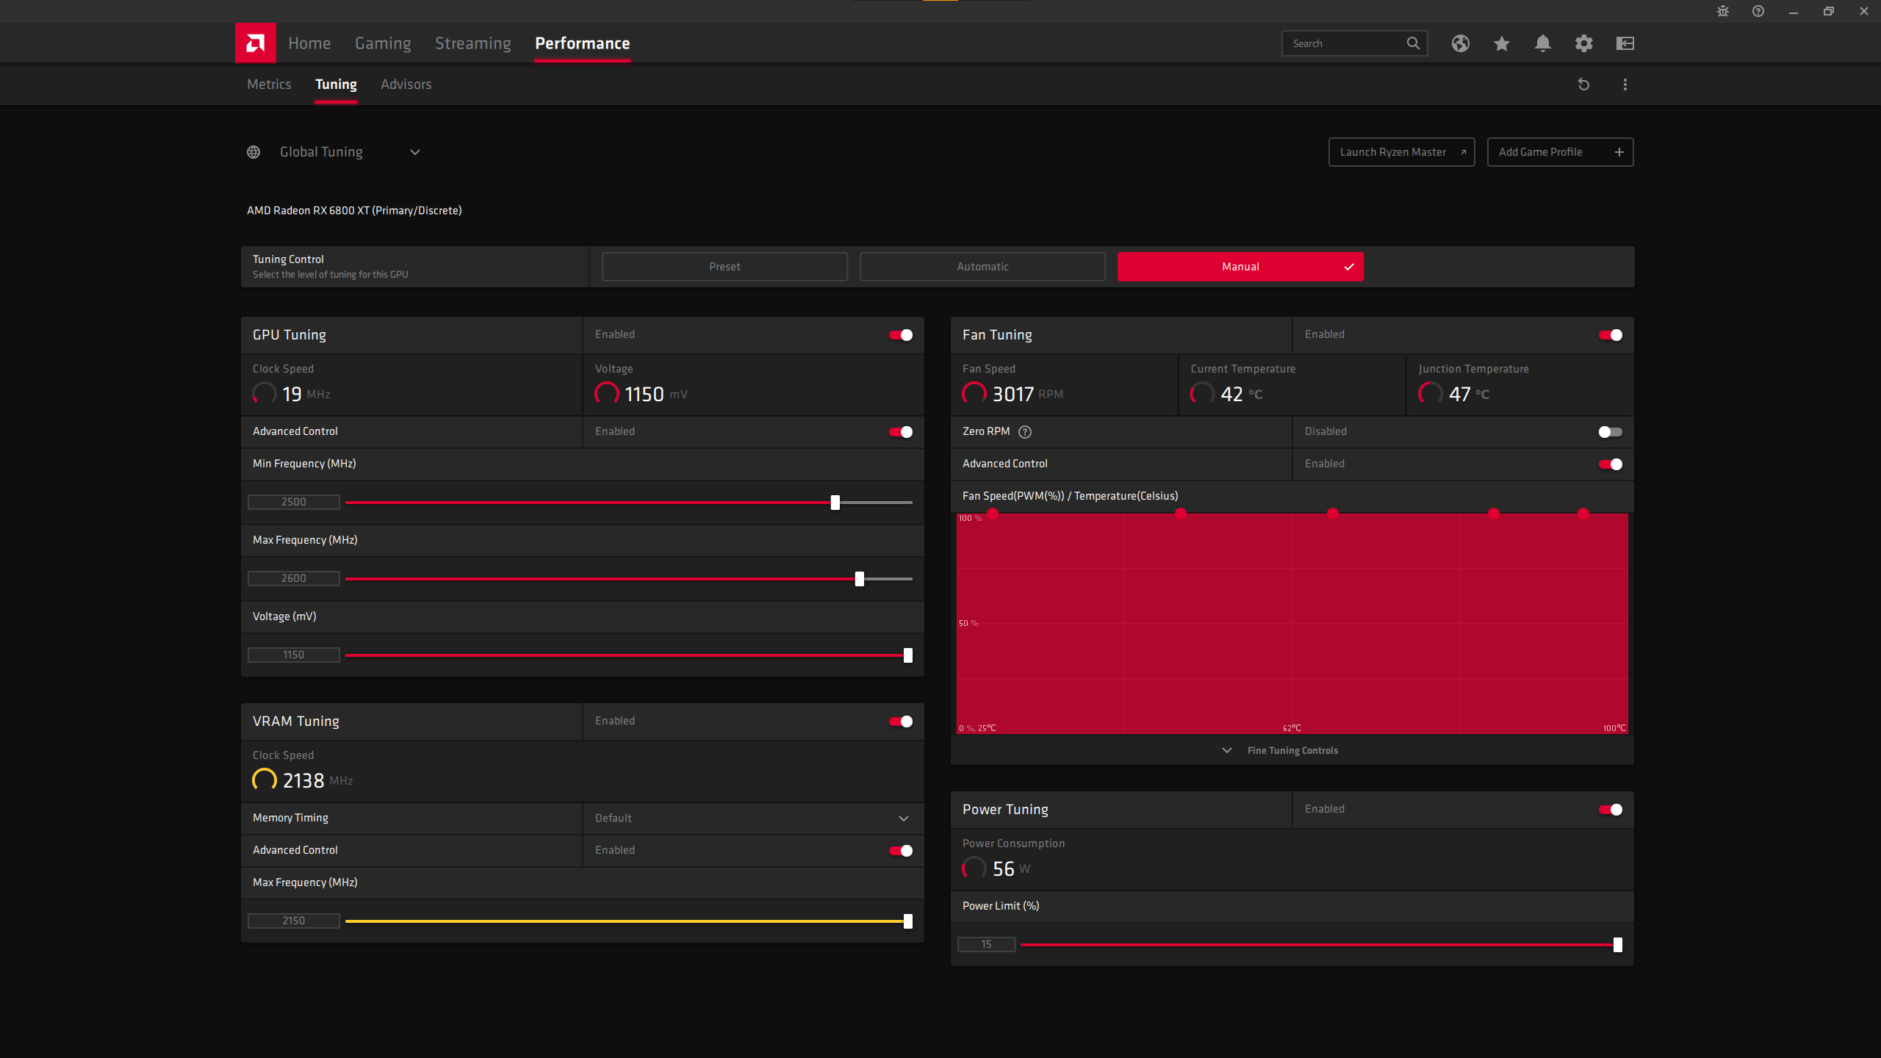Viewport: 1881px width, 1058px height.
Task: Click the Min Frequency 2500 value box
Action: pos(294,503)
